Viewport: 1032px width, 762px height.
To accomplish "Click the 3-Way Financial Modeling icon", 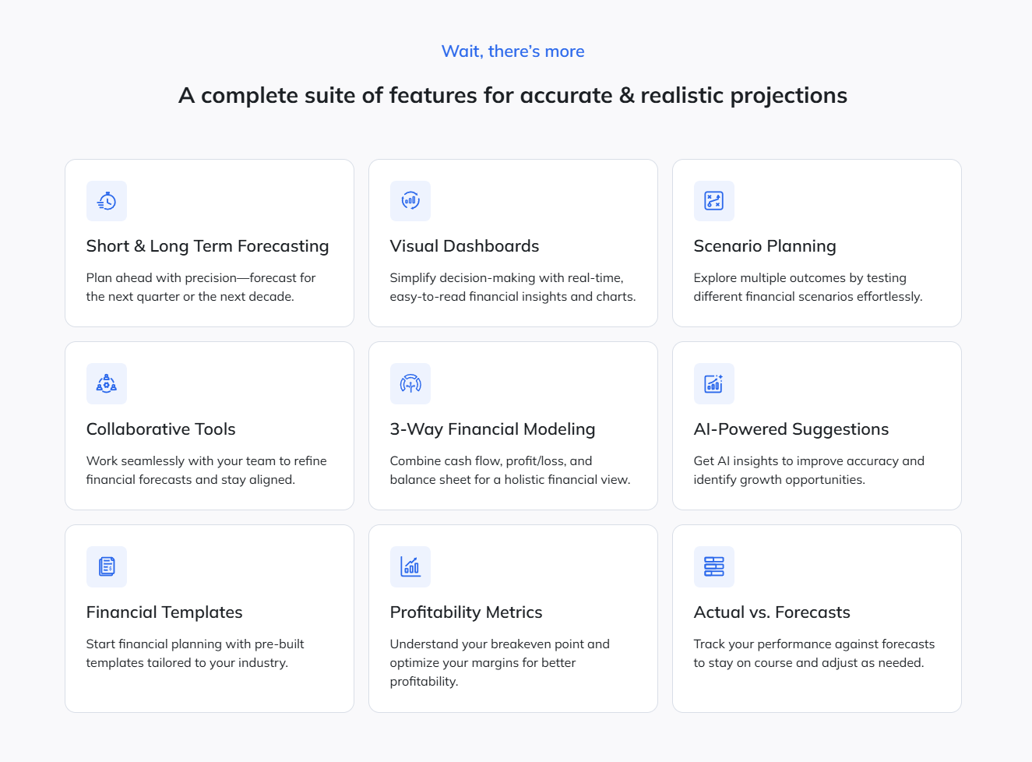I will (410, 384).
